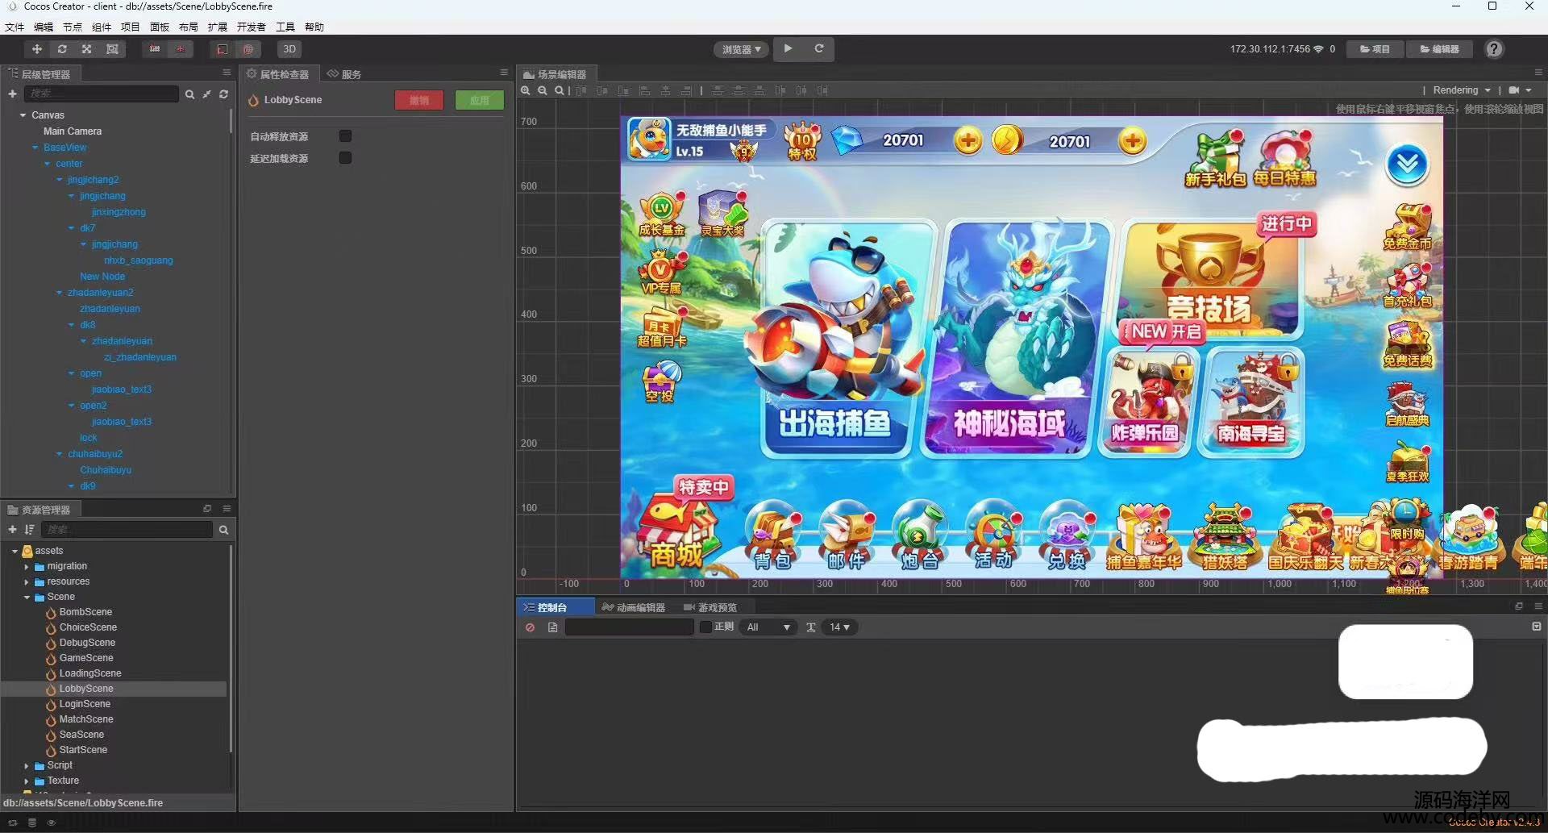The image size is (1548, 833).
Task: Refresh the hierarchy panel
Action: 223,94
